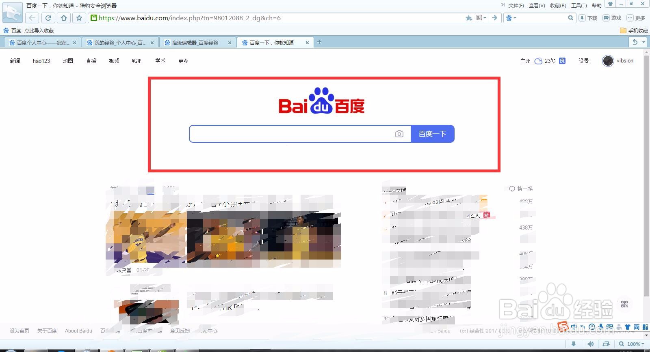This screenshot has width=650, height=352.
Task: Open the 工具(T) menu
Action: pos(579,5)
